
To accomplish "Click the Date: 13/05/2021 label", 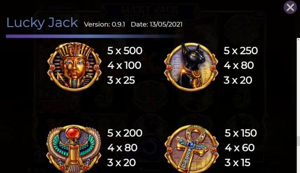I will [x=157, y=24].
